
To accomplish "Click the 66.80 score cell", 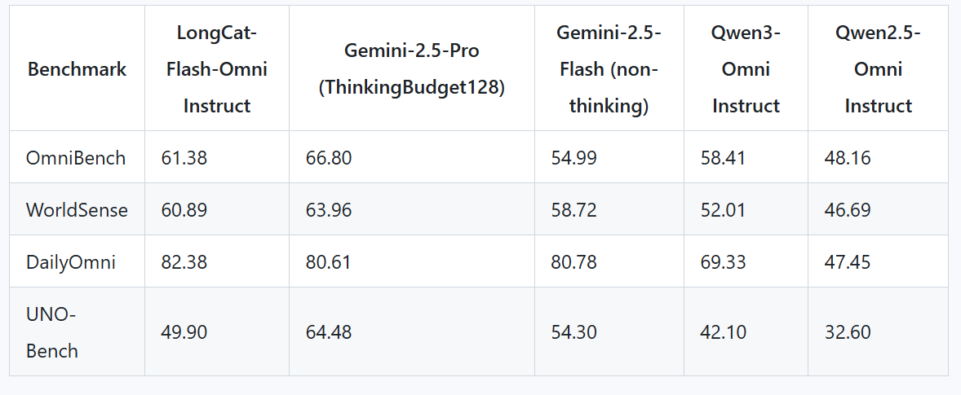I will click(x=329, y=157).
